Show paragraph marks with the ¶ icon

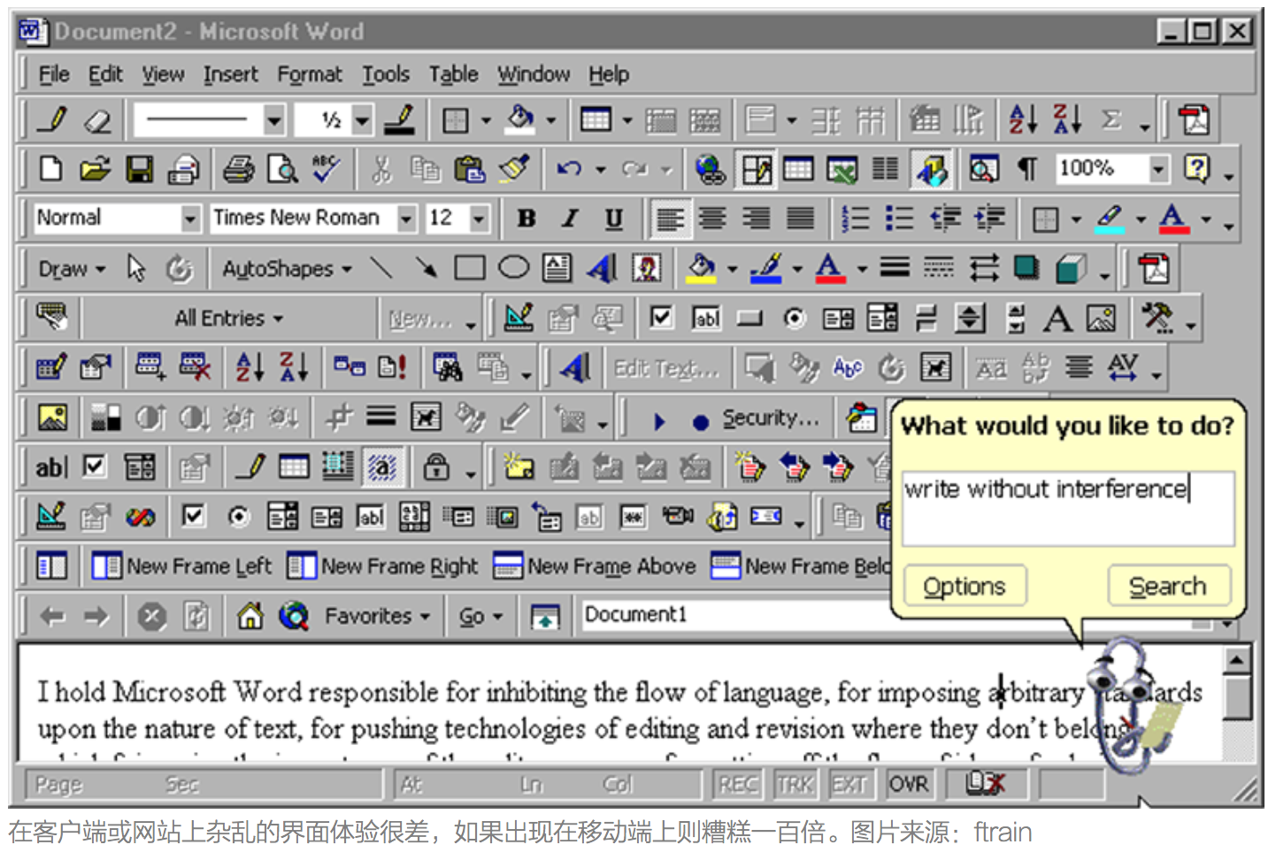(1027, 168)
